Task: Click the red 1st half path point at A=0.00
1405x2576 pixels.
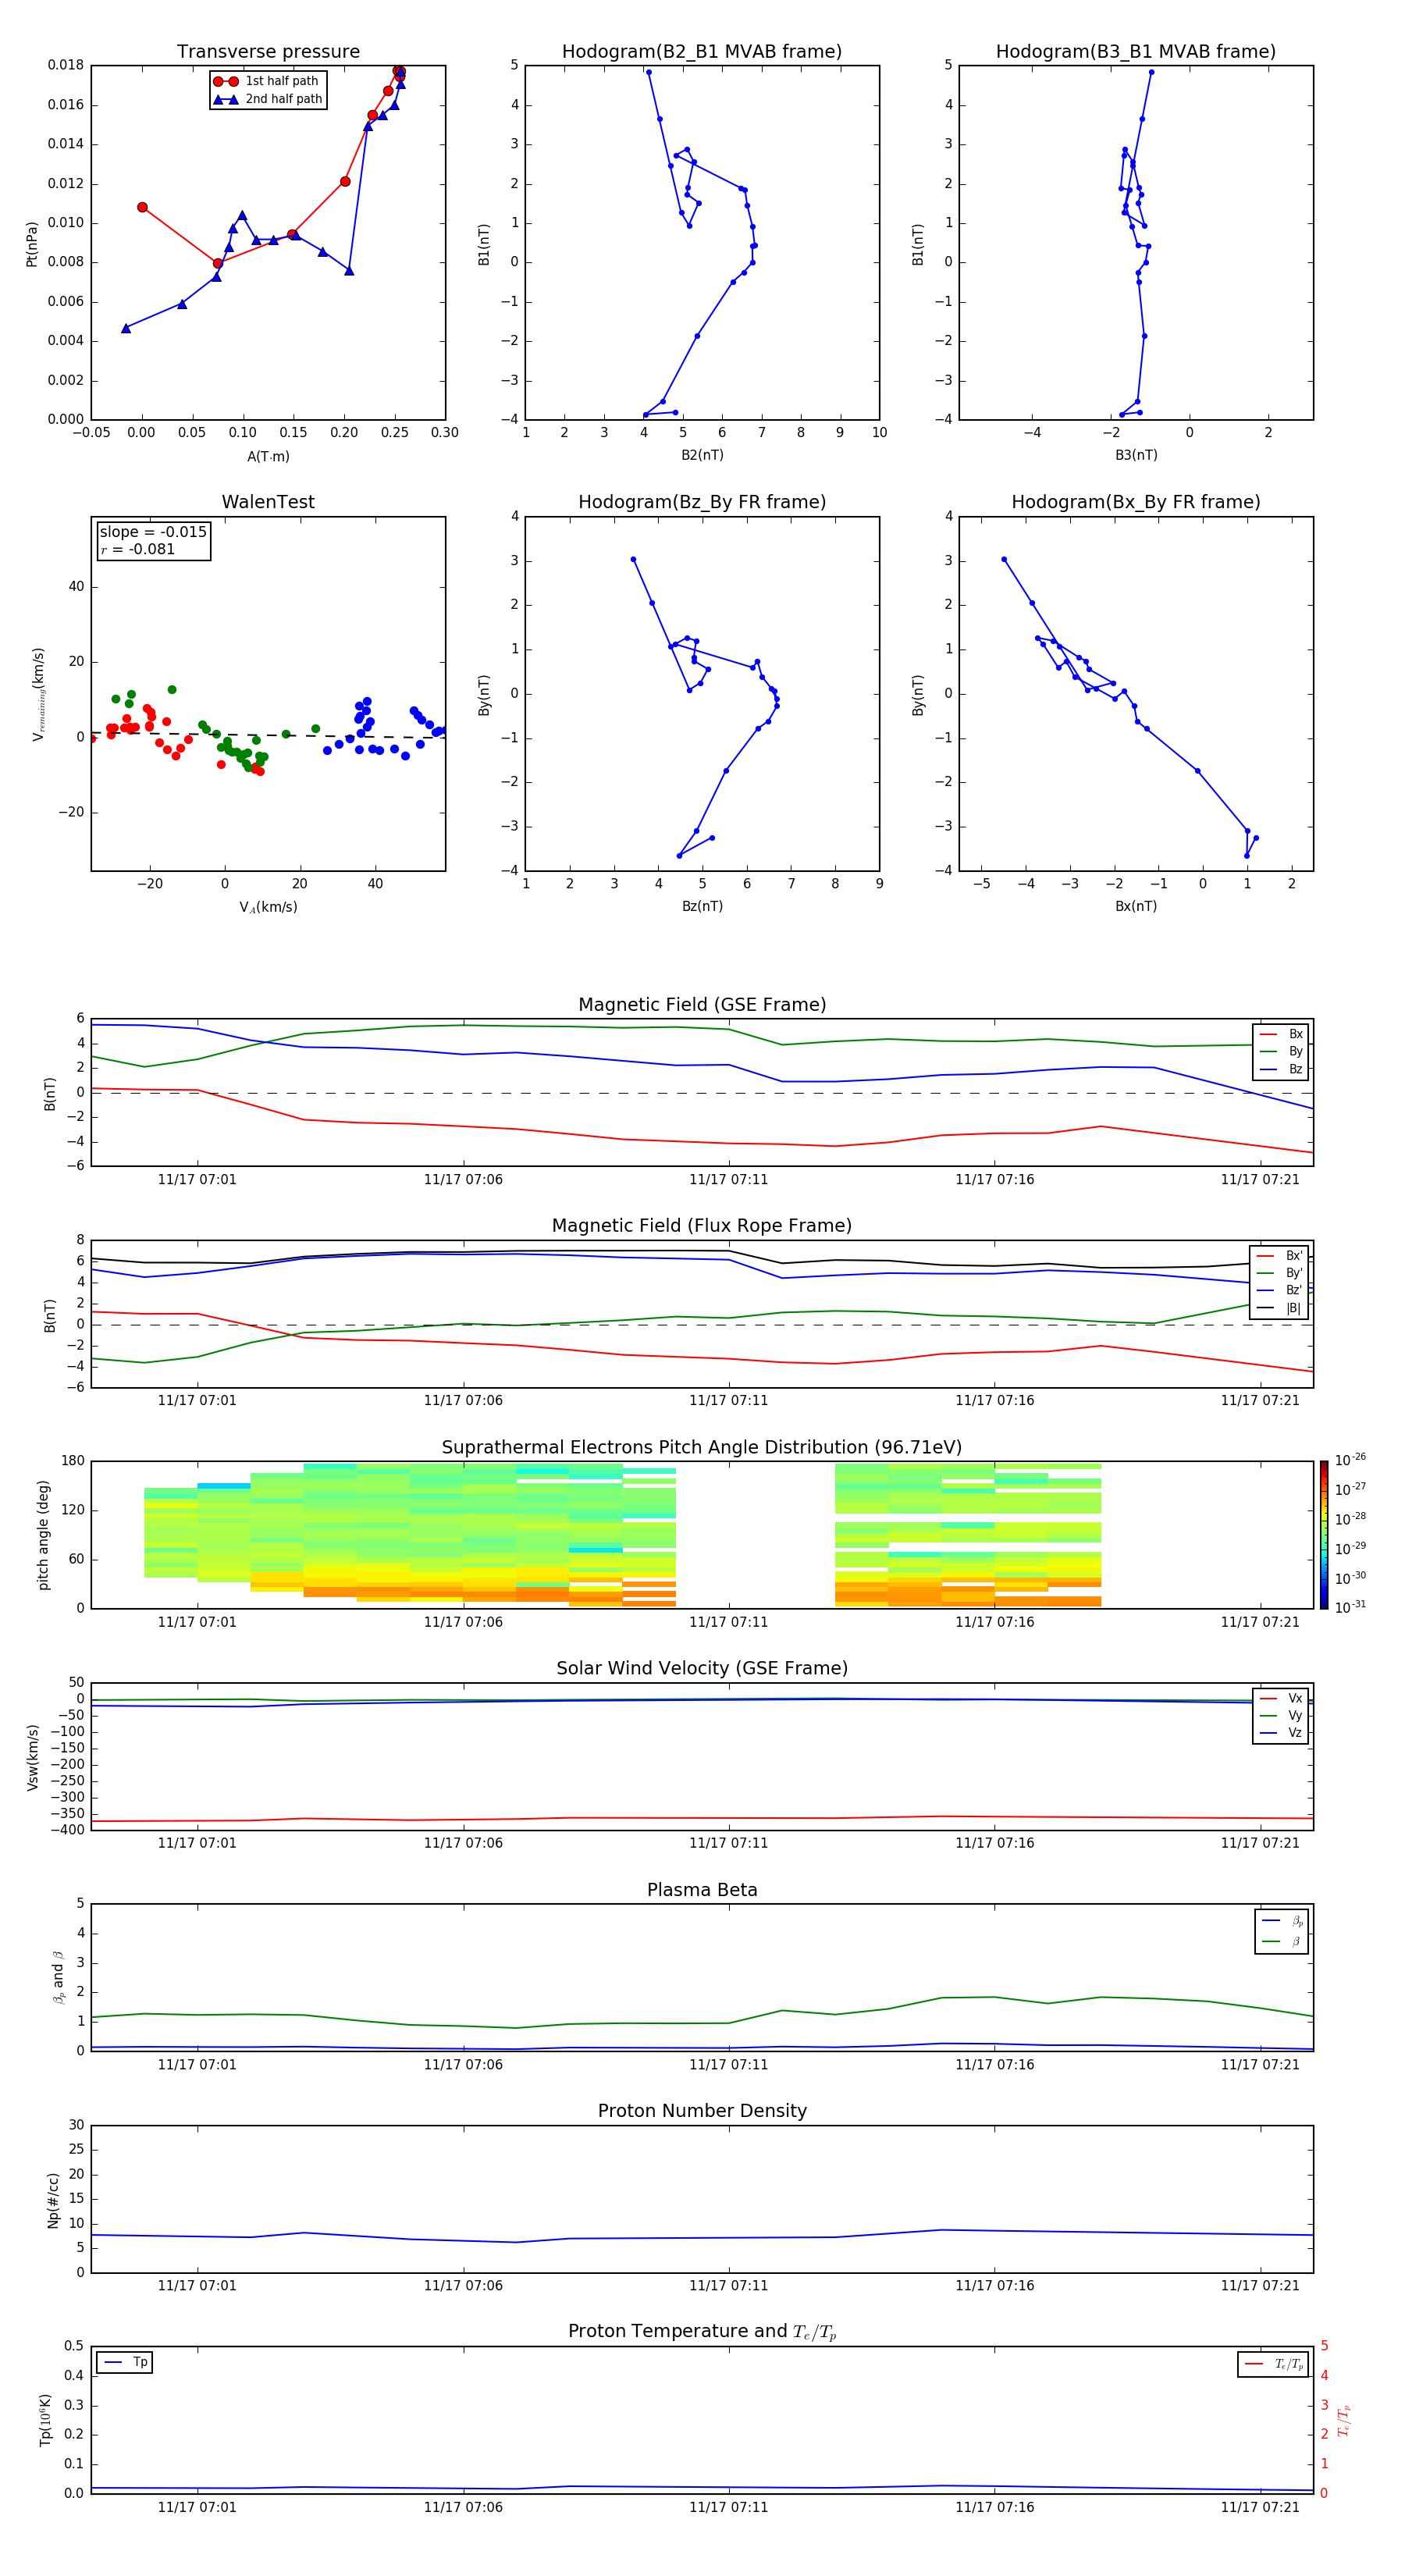Action: pos(142,207)
